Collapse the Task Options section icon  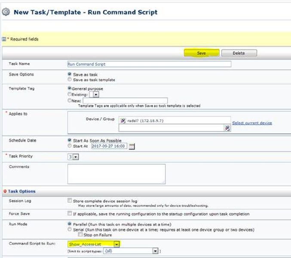point(5,191)
